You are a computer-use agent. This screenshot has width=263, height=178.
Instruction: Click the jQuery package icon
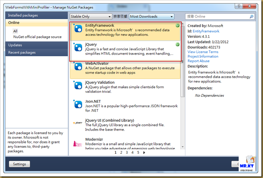tap(78, 47)
